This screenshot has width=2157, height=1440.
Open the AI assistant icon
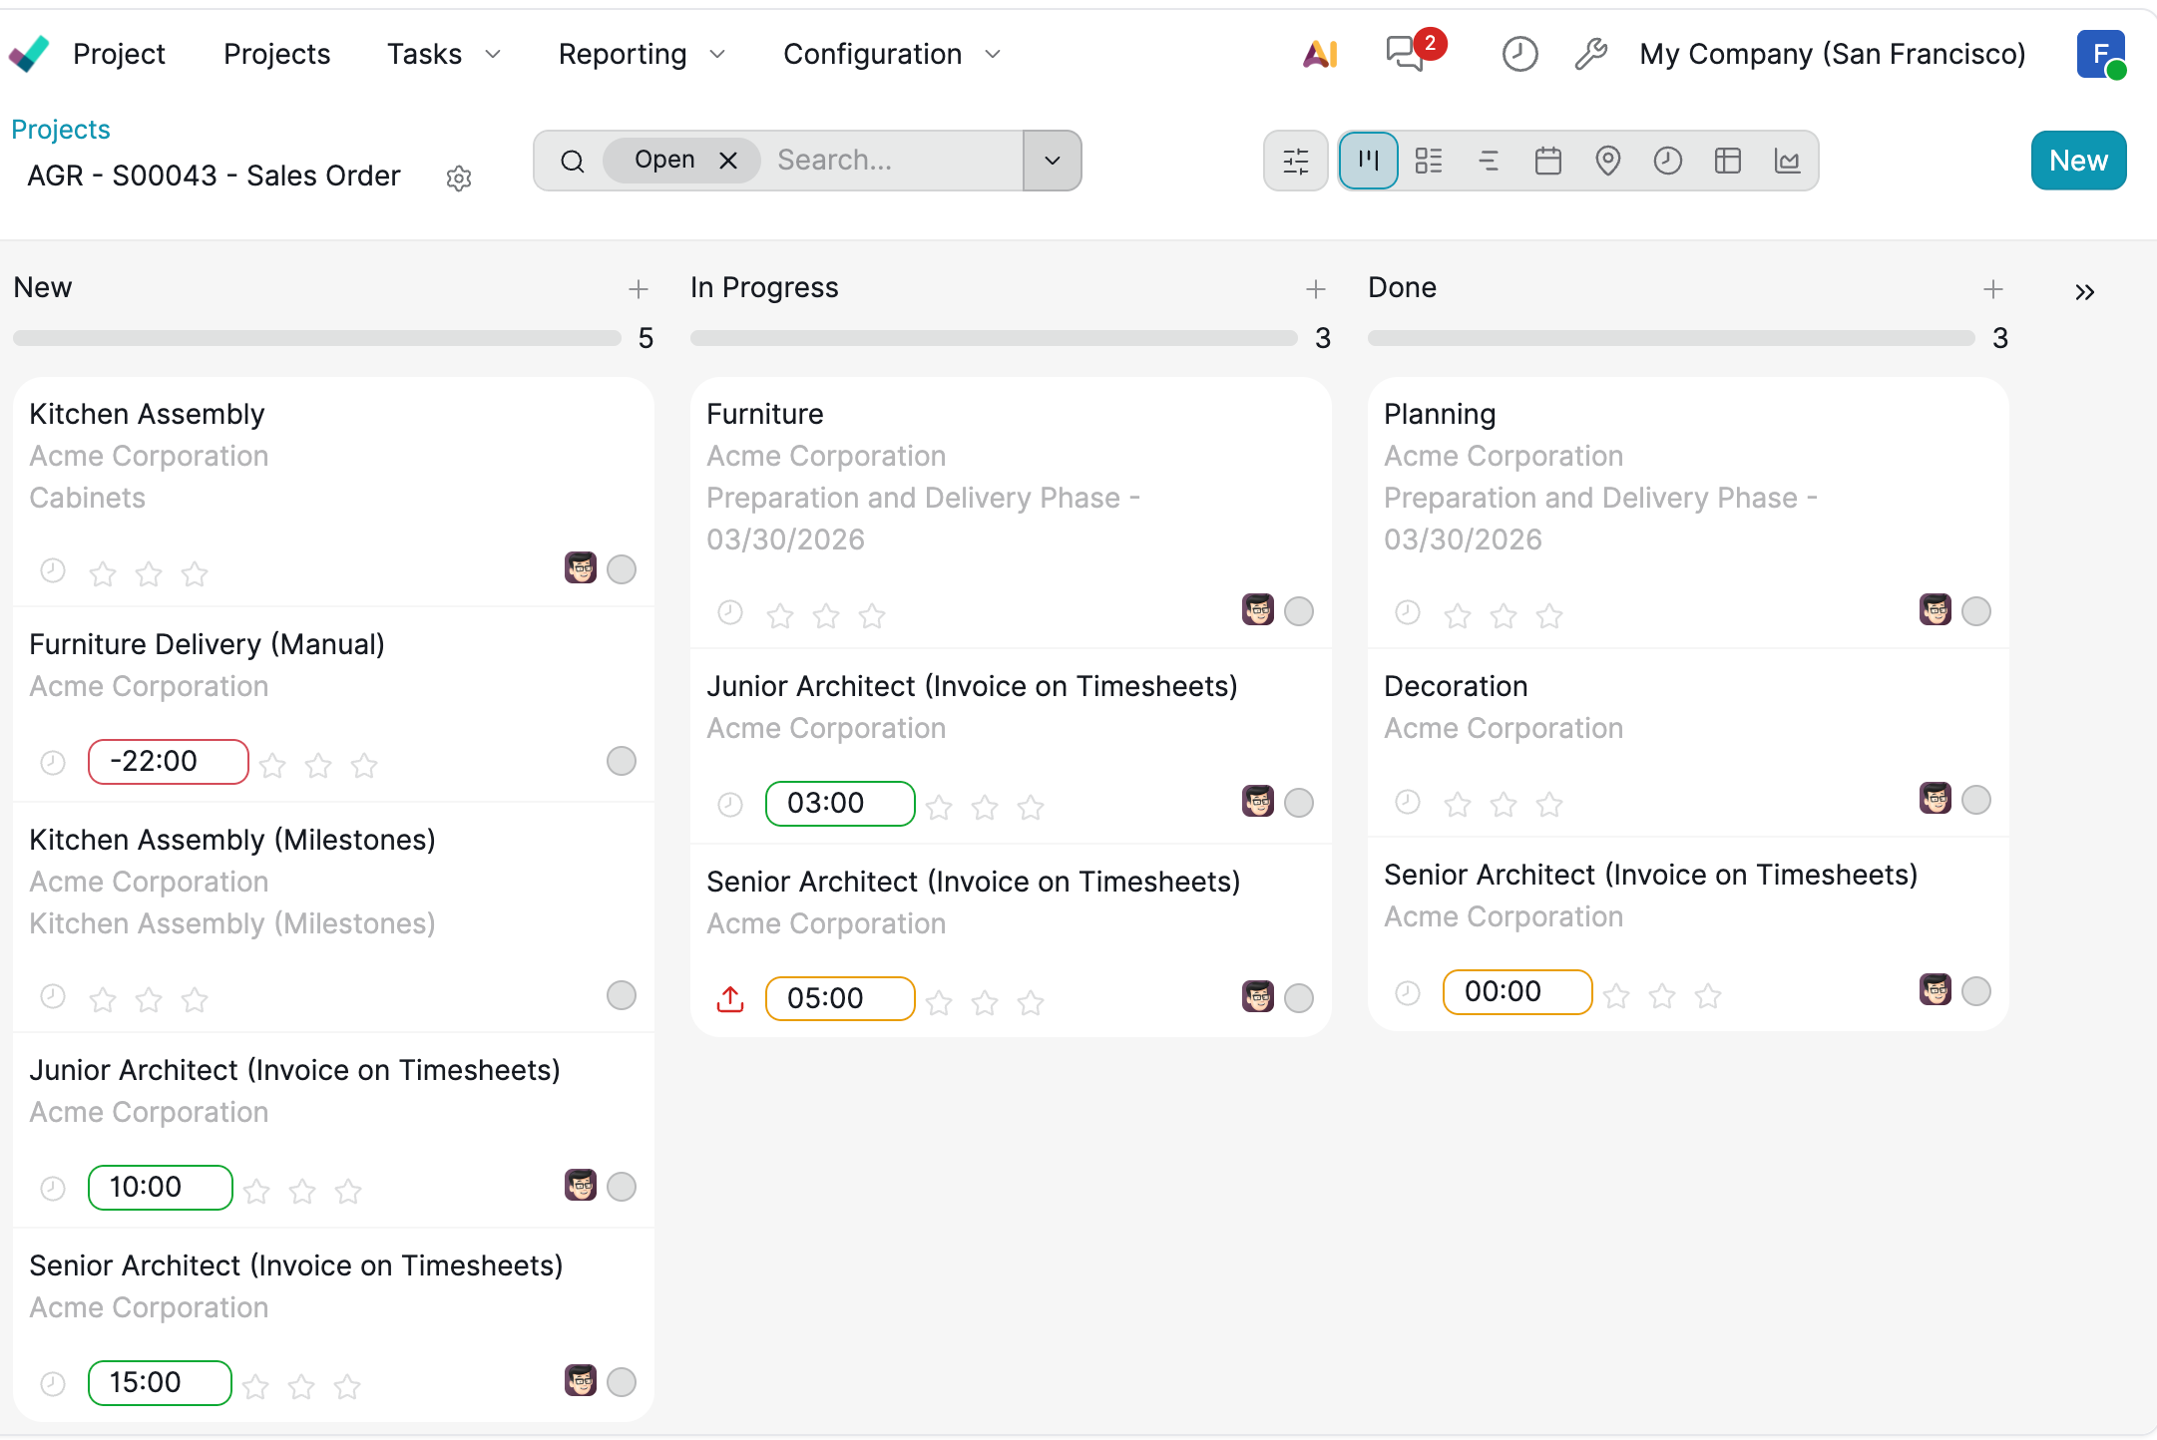pyautogui.click(x=1319, y=54)
